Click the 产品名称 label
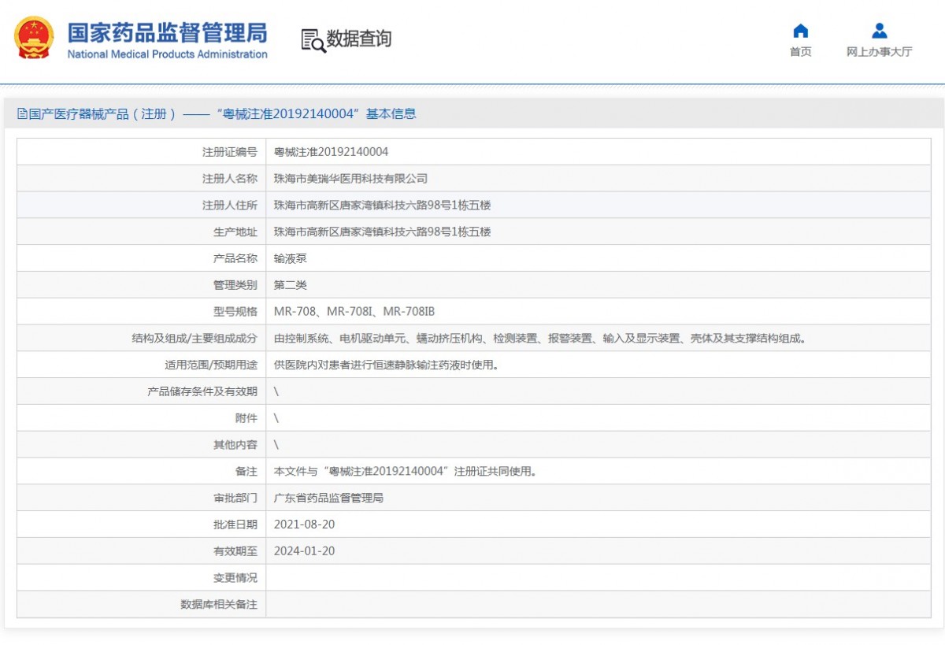Screen dimensions: 945x645 pos(235,258)
